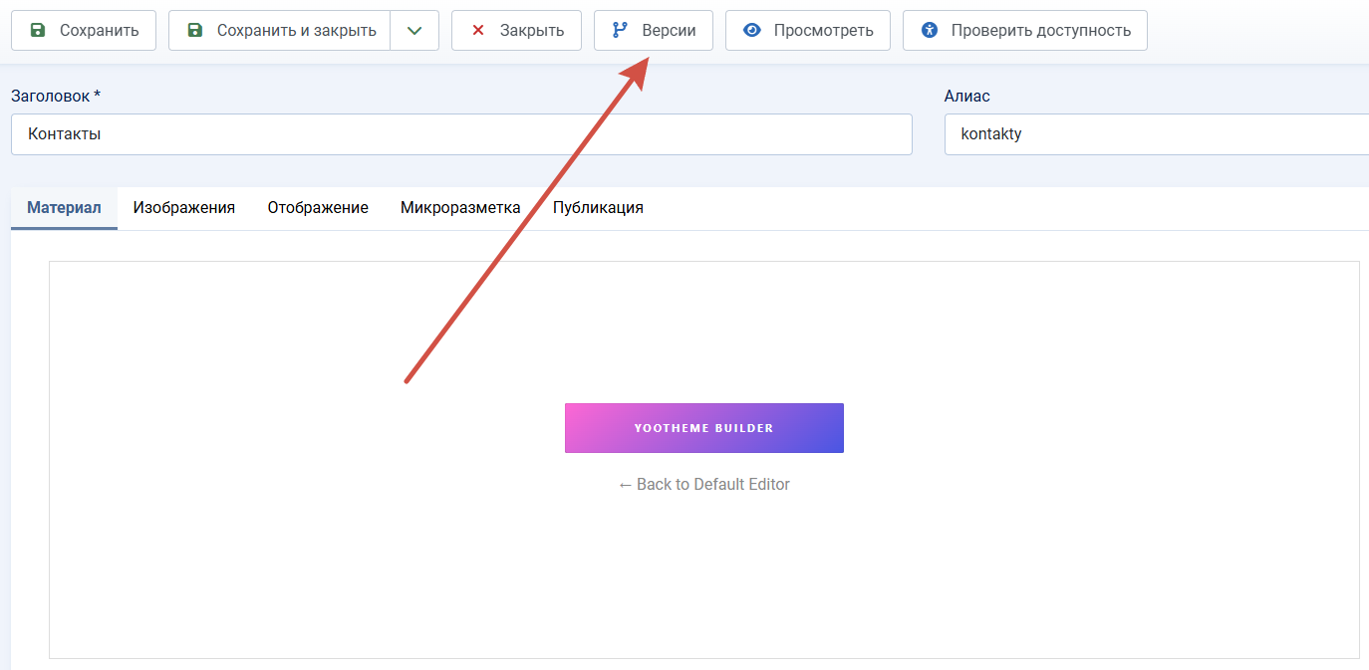1369x670 pixels.
Task: Open the Отображение tab
Action: (318, 208)
